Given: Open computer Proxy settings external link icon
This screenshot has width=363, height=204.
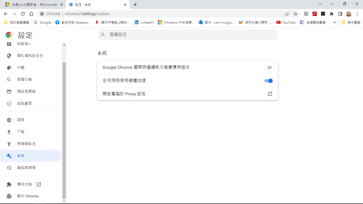Looking at the screenshot, I should click(x=270, y=94).
